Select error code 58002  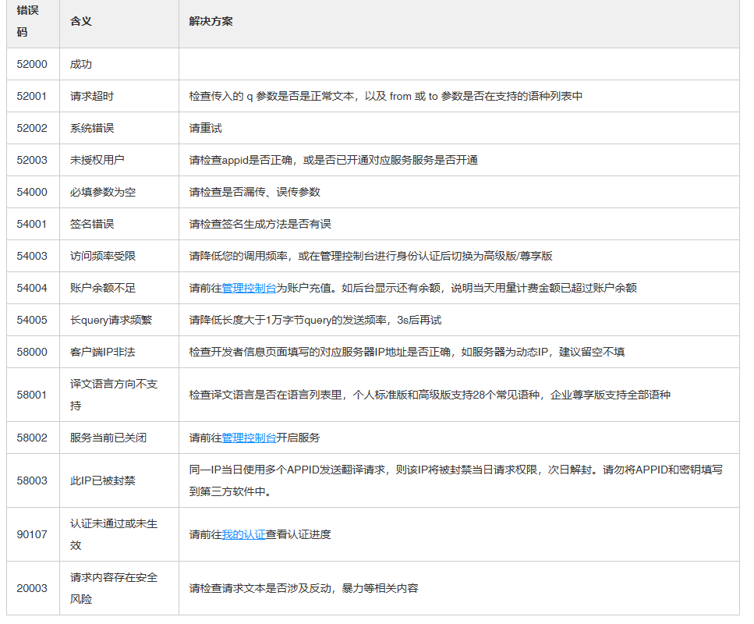coord(32,438)
